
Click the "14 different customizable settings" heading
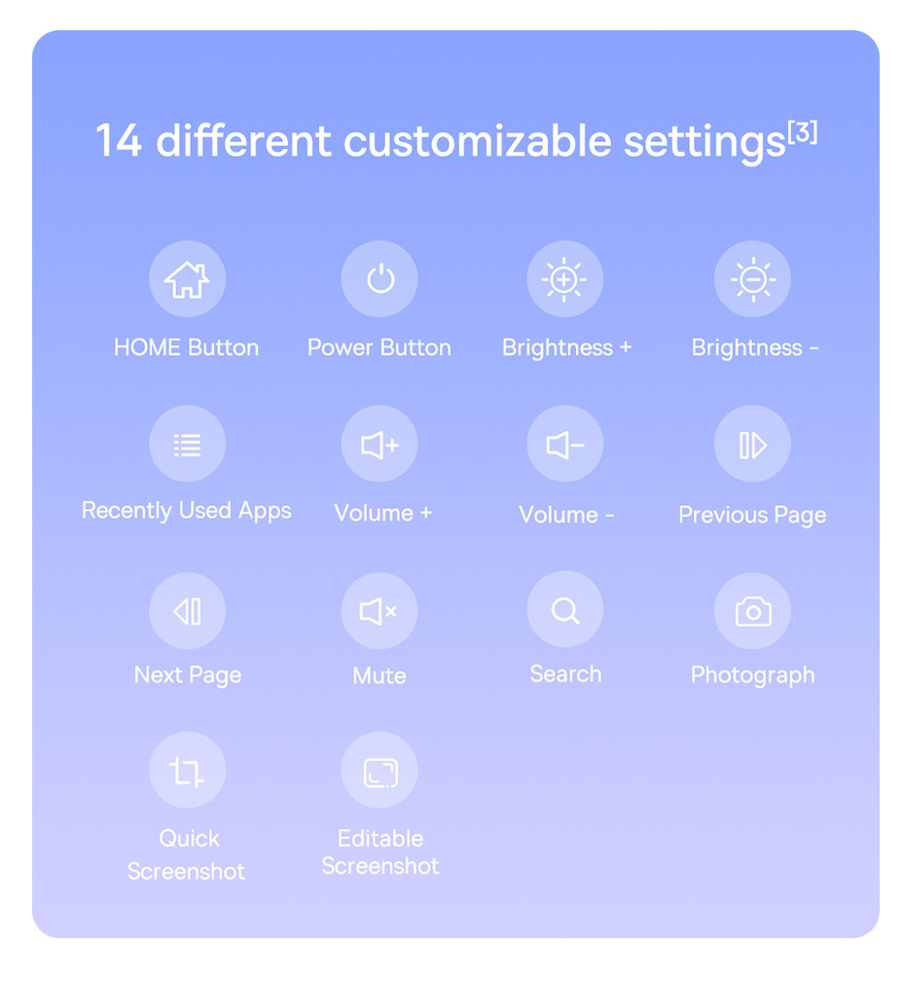click(440, 141)
